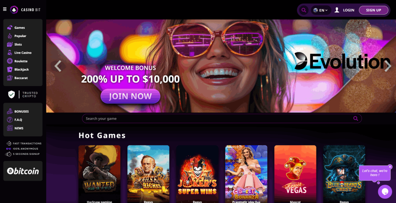Click the Trusted Crypto shield badge
396x203 pixels.
pos(23,95)
